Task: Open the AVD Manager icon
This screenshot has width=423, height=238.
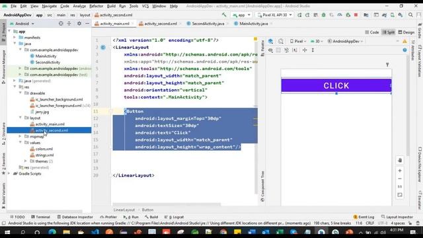Action: 392,15
